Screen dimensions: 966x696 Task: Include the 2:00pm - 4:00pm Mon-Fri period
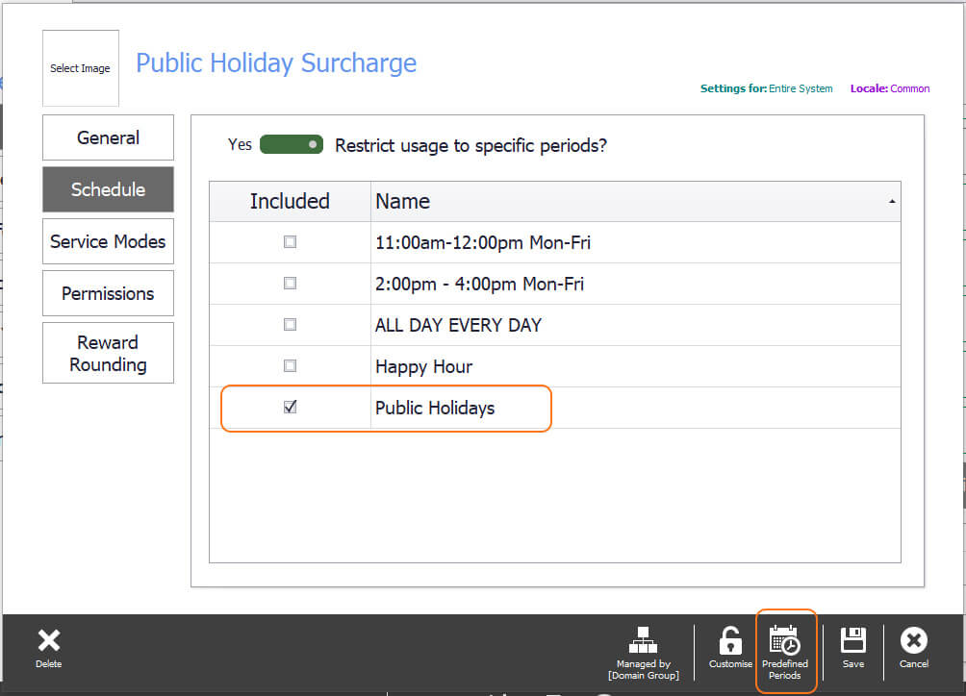coord(290,284)
